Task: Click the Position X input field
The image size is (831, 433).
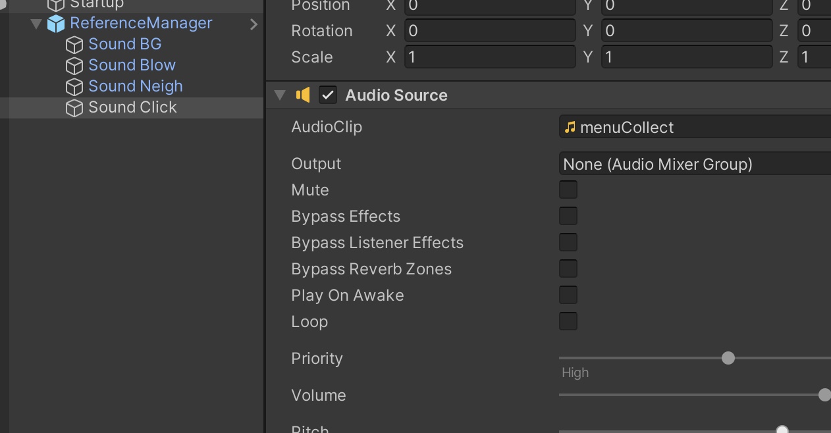Action: click(490, 6)
